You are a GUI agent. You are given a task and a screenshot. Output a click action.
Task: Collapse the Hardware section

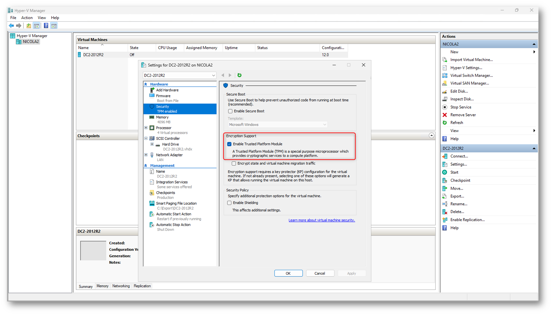tap(146, 84)
